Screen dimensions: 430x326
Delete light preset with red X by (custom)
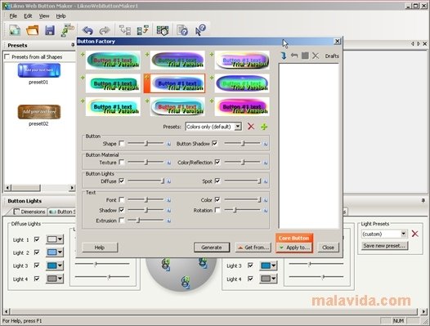click(x=415, y=234)
